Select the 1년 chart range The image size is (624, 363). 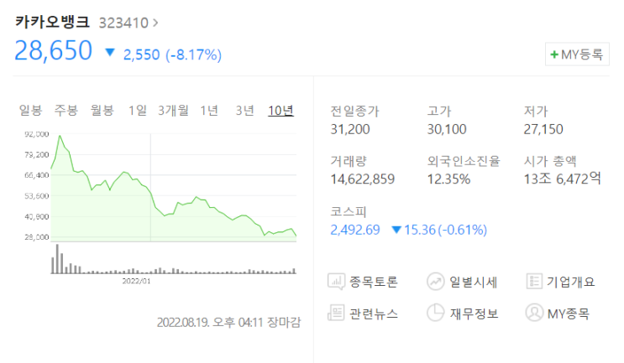click(209, 110)
